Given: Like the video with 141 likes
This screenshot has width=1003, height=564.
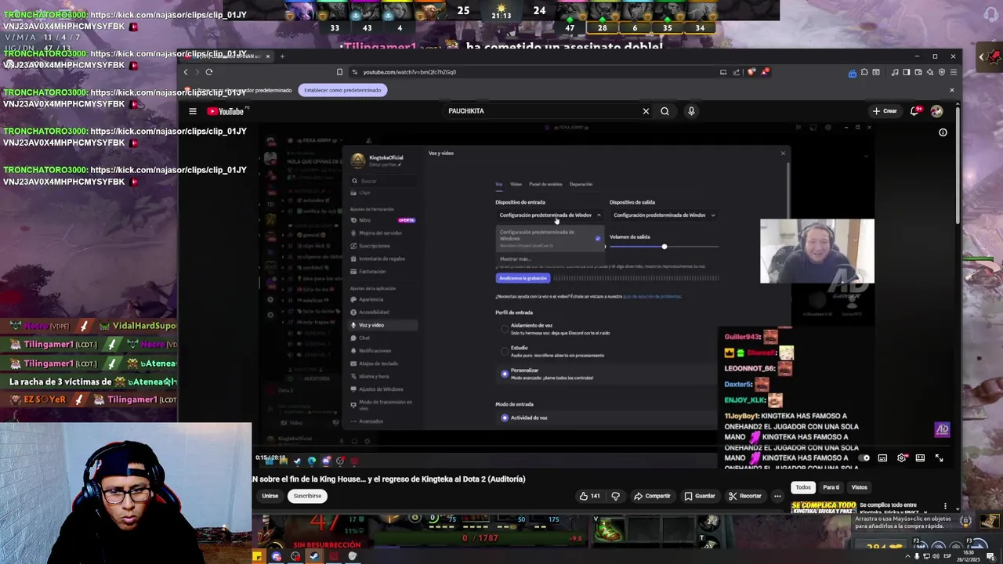Looking at the screenshot, I should (589, 496).
